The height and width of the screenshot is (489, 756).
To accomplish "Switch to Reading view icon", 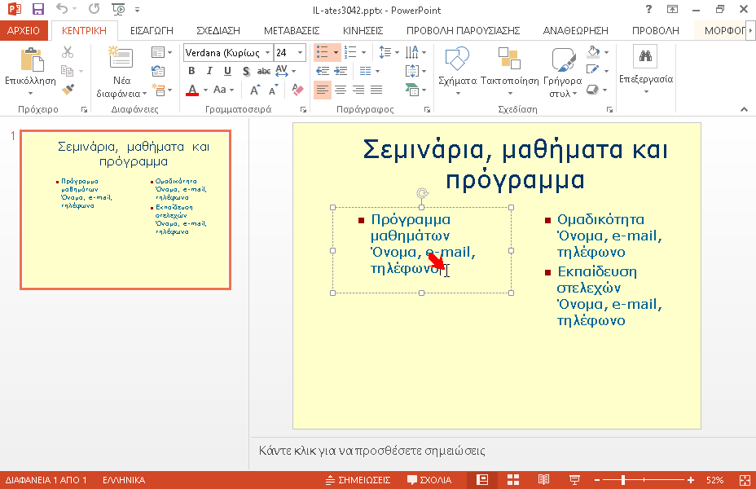I will pyautogui.click(x=543, y=480).
